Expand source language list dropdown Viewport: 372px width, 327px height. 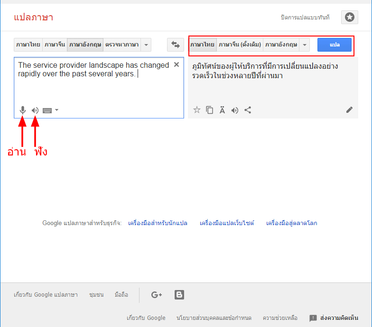pos(146,45)
